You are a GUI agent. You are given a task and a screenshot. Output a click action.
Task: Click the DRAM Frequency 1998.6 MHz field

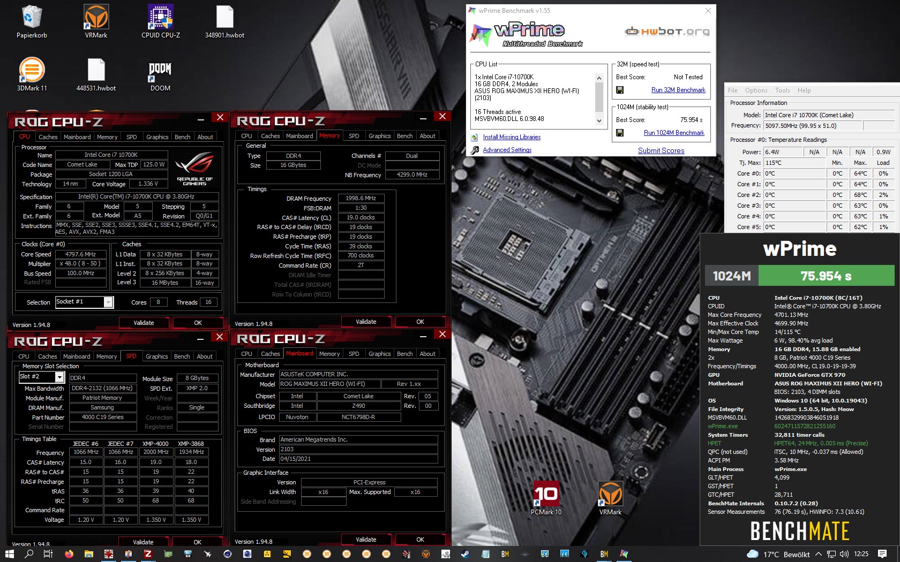(x=361, y=198)
